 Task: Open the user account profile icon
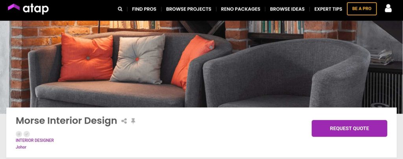(x=388, y=9)
